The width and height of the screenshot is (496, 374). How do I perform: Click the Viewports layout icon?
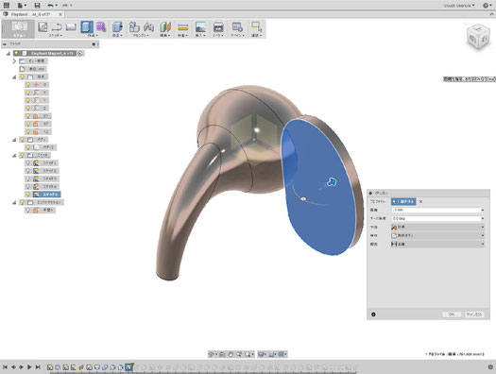pyautogui.click(x=281, y=354)
